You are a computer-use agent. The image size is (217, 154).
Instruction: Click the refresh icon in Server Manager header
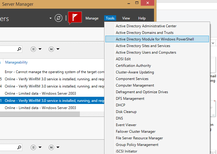pyautogui.click(x=59, y=18)
